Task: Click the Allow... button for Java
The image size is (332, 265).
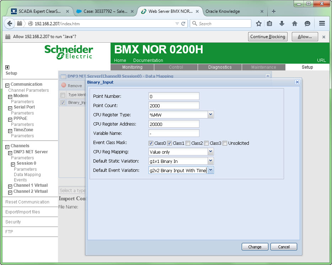Action: point(305,37)
